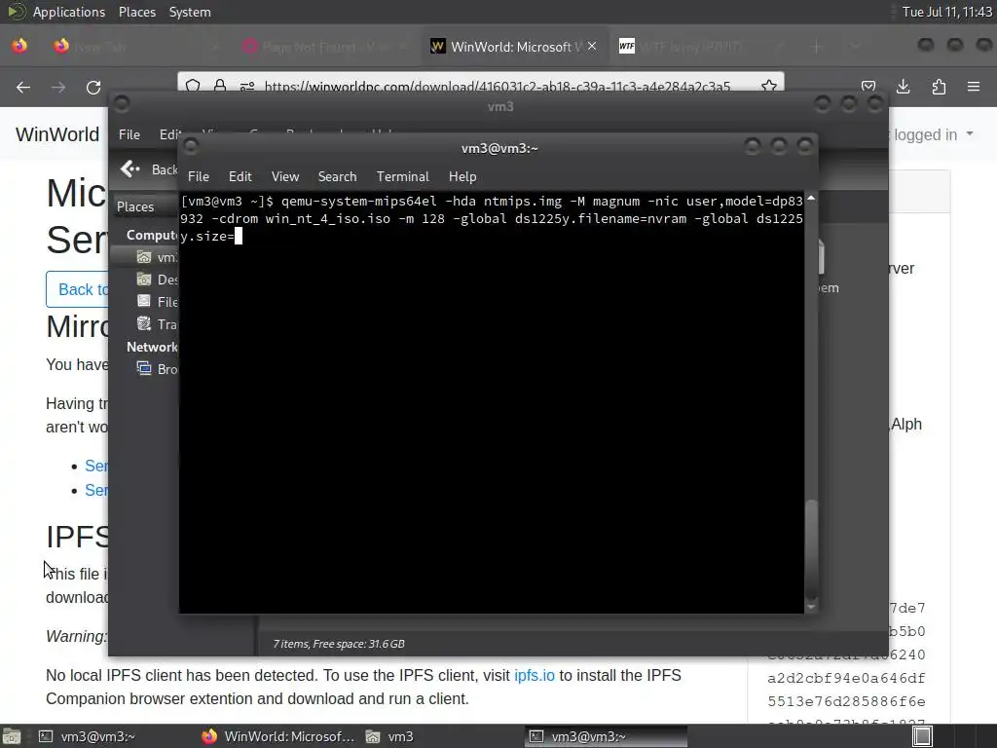Click the padlock site security icon
The height and width of the screenshot is (748, 997).
point(220,86)
